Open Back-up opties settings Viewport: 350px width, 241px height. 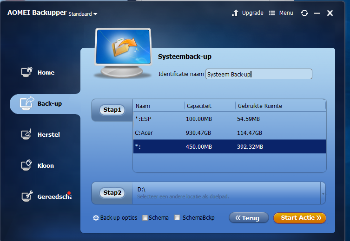(119, 218)
